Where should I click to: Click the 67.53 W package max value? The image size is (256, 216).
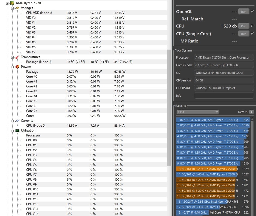tap(120, 72)
